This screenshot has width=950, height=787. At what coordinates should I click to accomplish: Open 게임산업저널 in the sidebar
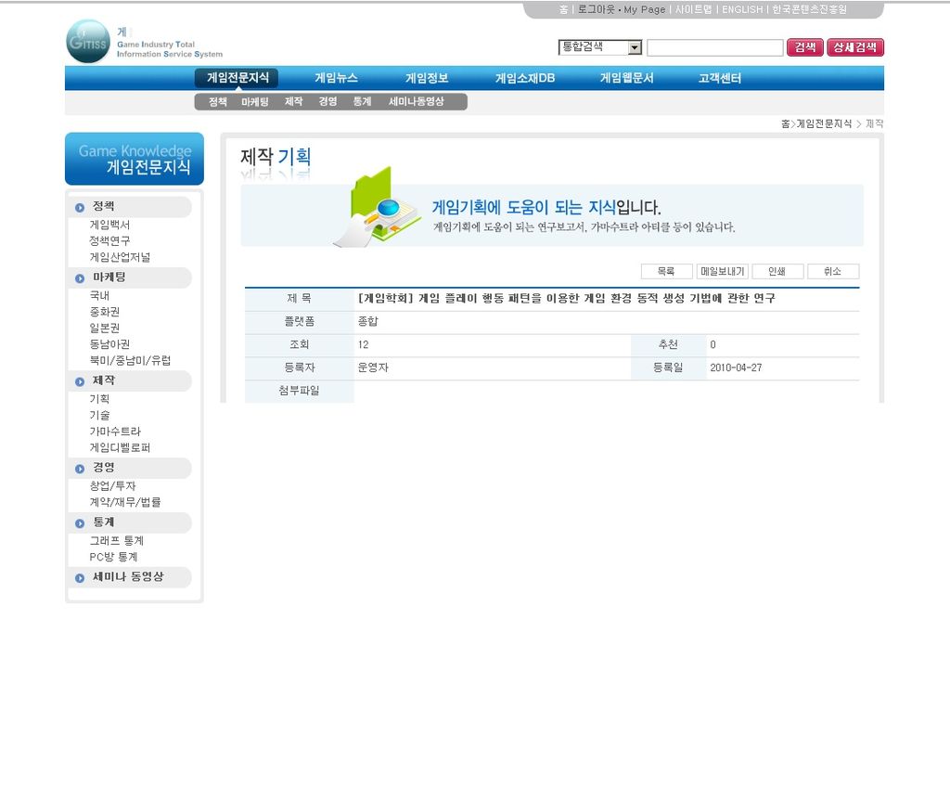(x=120, y=257)
